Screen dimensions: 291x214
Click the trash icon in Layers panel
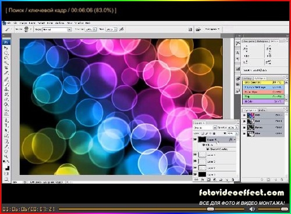(233, 180)
